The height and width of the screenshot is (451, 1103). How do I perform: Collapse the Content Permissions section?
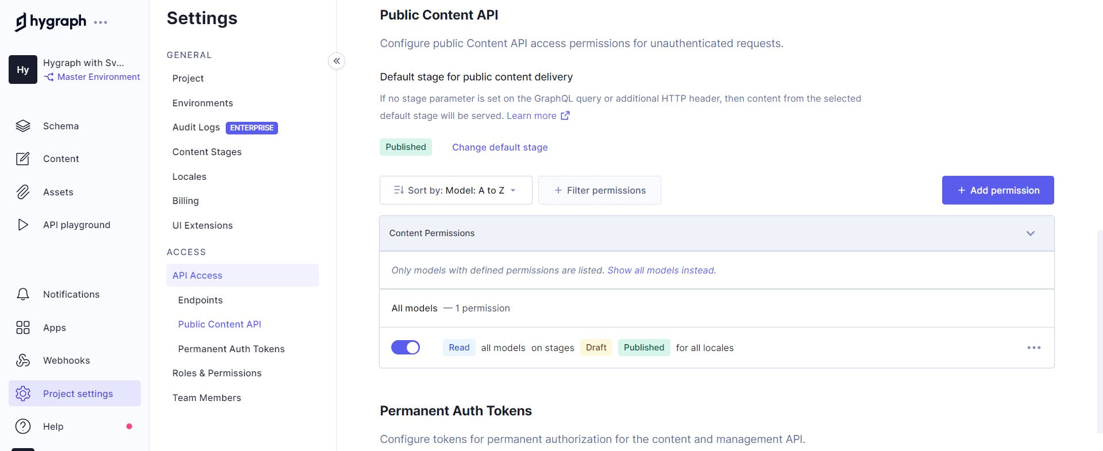pos(1030,233)
